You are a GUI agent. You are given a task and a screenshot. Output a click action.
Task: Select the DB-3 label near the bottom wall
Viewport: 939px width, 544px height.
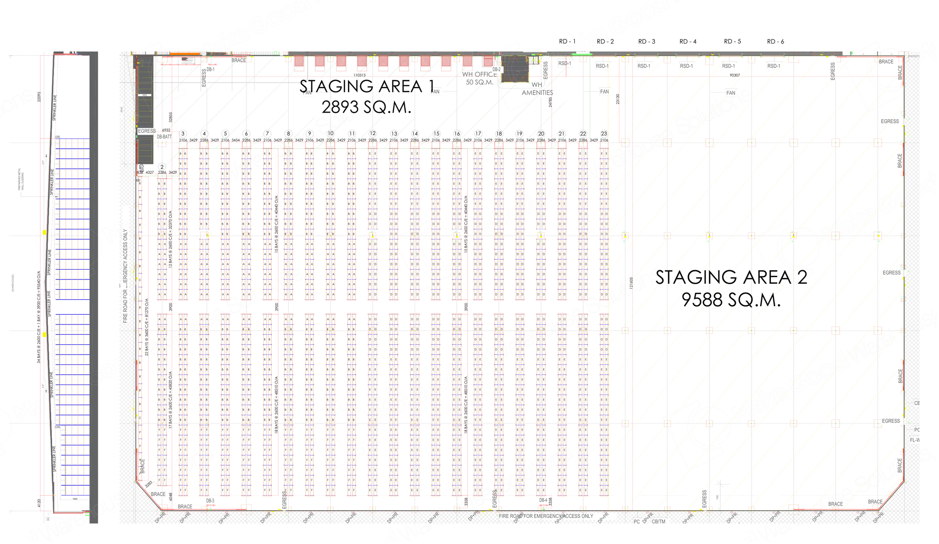click(210, 501)
